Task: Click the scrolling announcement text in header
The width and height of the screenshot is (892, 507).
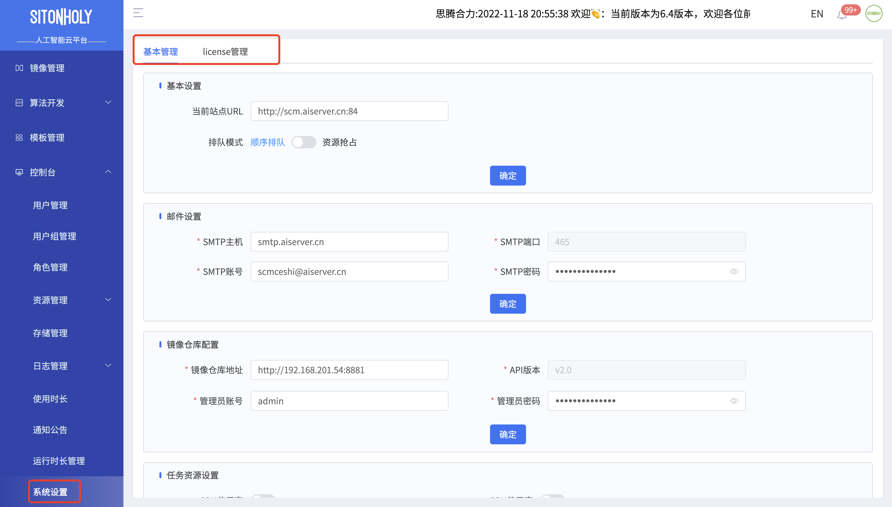Action: [593, 14]
